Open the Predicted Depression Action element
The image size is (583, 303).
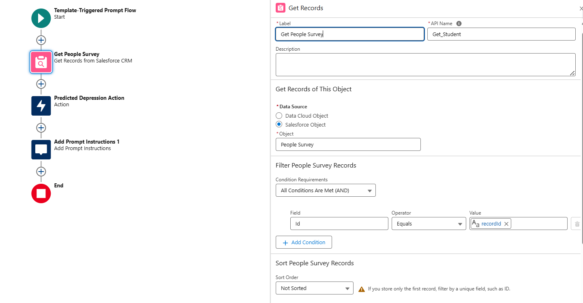coord(41,106)
